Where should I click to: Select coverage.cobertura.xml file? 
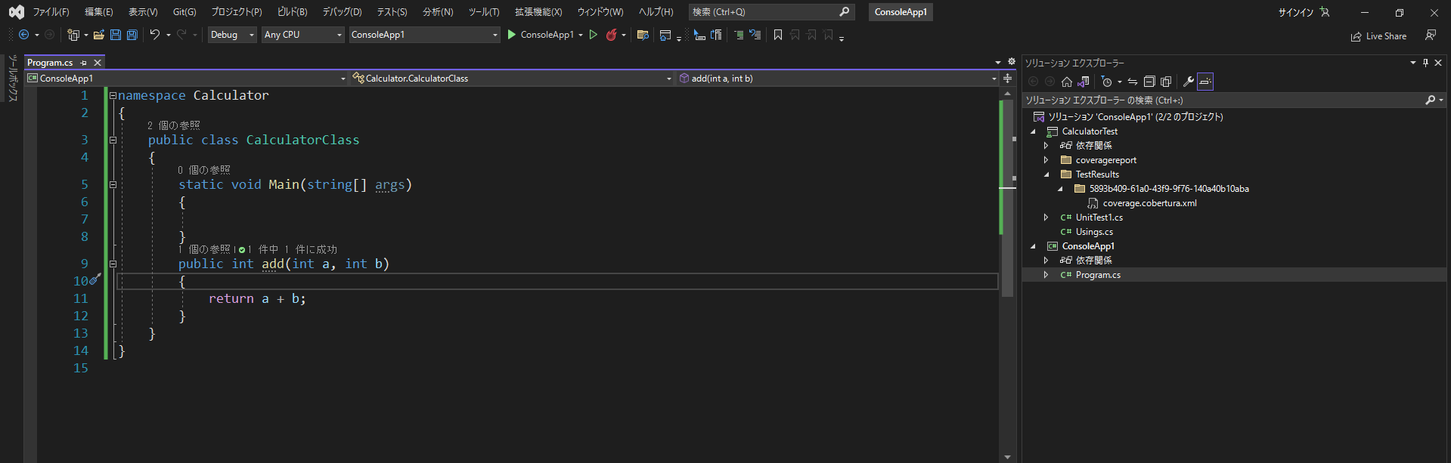1149,203
